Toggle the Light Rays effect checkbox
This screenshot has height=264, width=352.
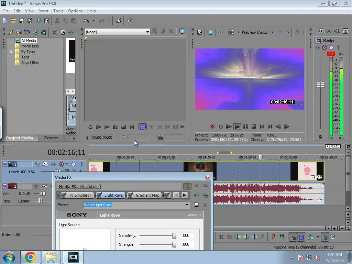coord(99,195)
